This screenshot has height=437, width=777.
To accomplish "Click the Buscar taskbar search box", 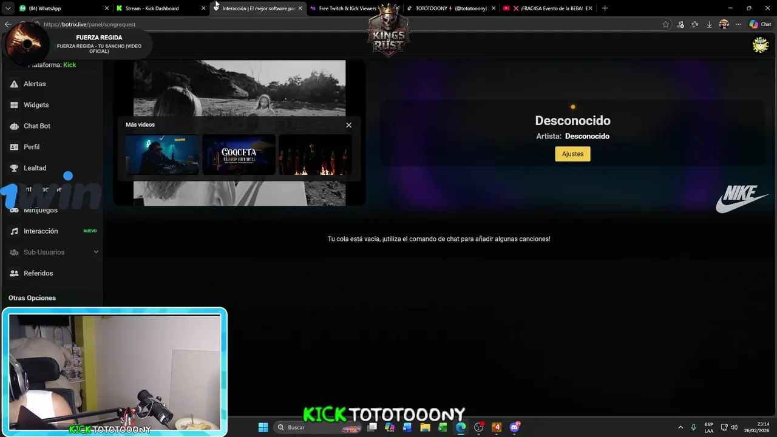I will (x=317, y=427).
